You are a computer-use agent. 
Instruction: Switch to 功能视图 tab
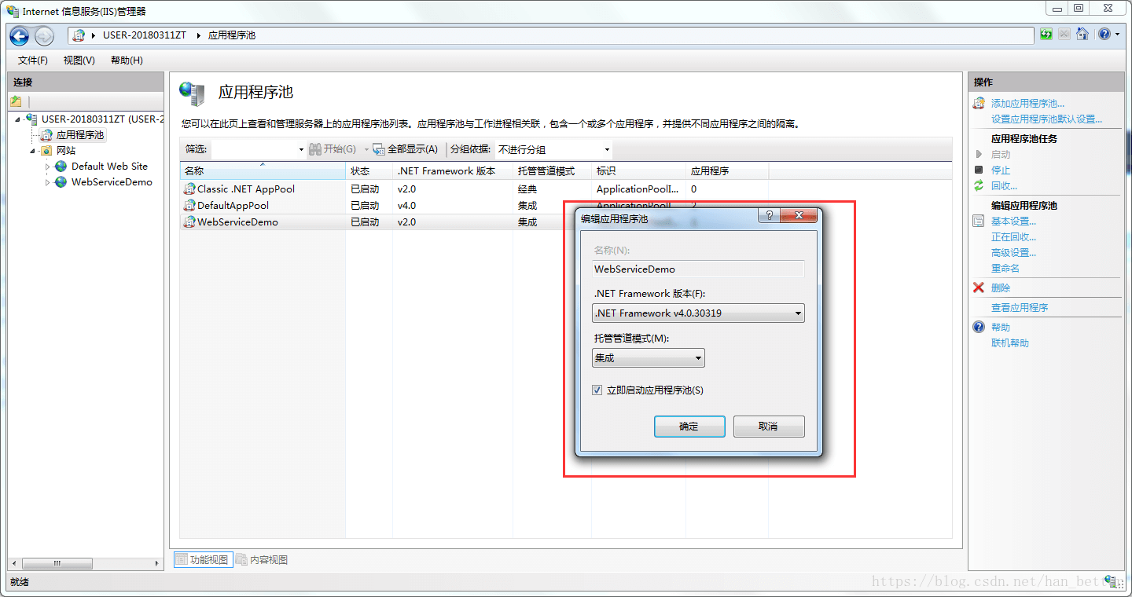pyautogui.click(x=203, y=560)
